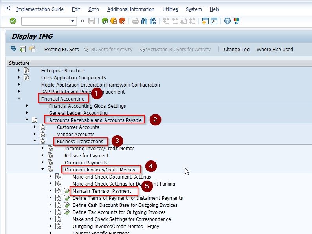The height and width of the screenshot is (234, 312).
Task: Open the Goto menu
Action: 94,9
